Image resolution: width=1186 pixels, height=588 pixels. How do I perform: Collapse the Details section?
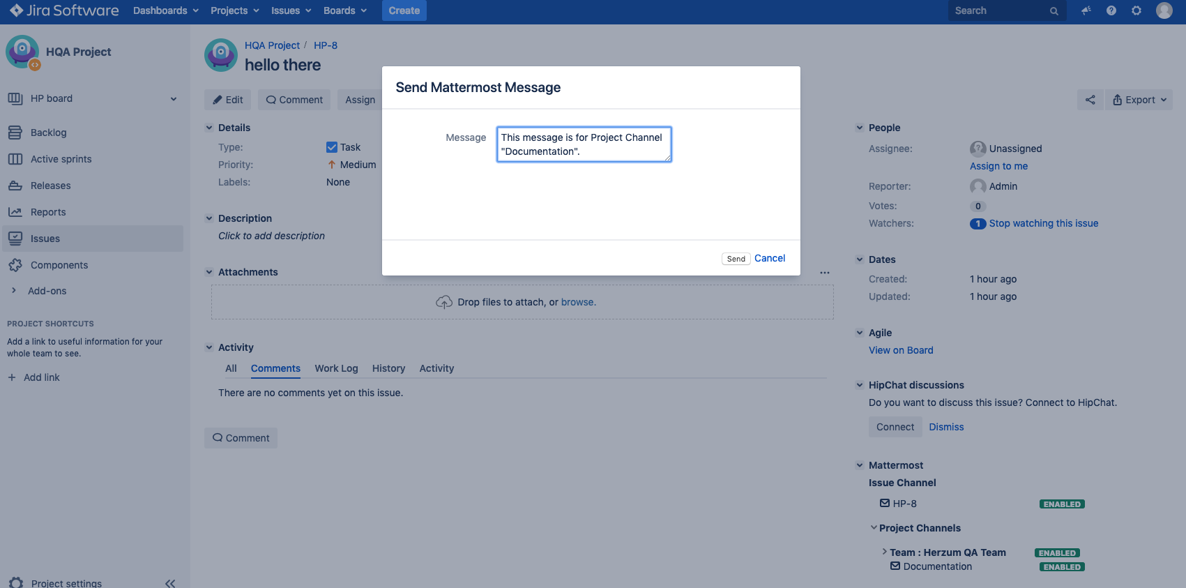(x=209, y=128)
